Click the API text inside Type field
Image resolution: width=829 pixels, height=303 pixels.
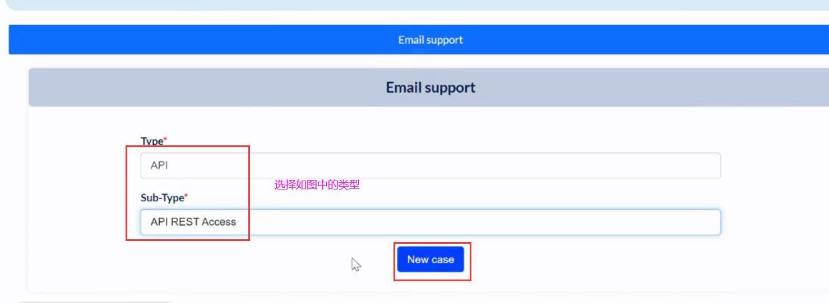[159, 165]
